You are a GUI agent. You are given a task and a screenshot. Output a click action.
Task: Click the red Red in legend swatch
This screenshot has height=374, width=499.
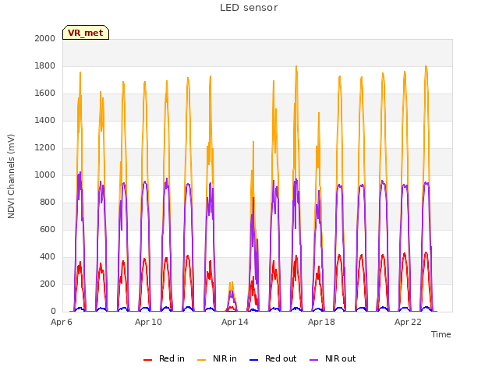tap(147, 360)
